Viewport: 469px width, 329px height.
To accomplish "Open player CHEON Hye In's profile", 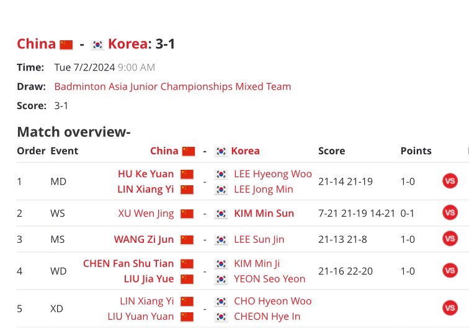I will point(267,316).
